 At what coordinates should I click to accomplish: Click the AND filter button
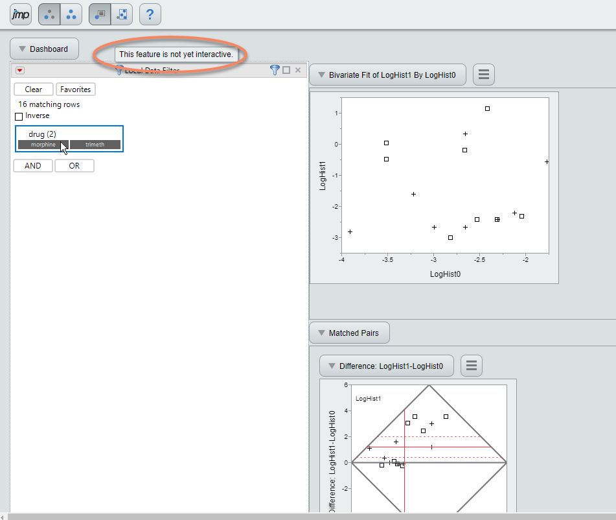pos(33,165)
